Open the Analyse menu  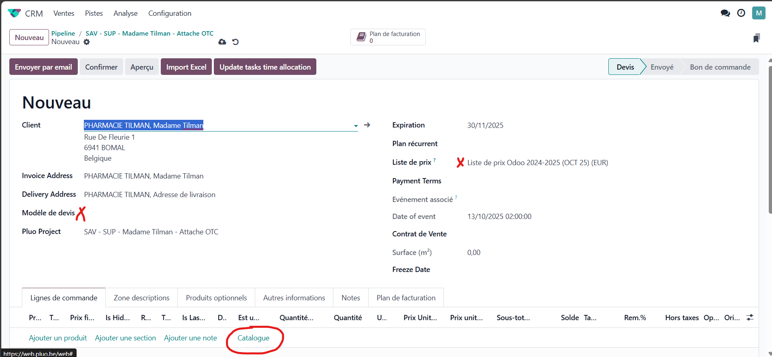pos(126,13)
